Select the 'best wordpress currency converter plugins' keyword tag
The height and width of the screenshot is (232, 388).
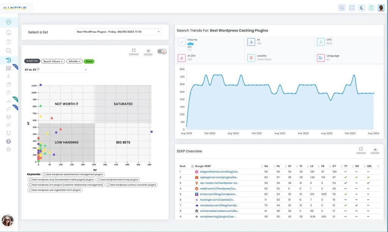pyautogui.click(x=131, y=185)
